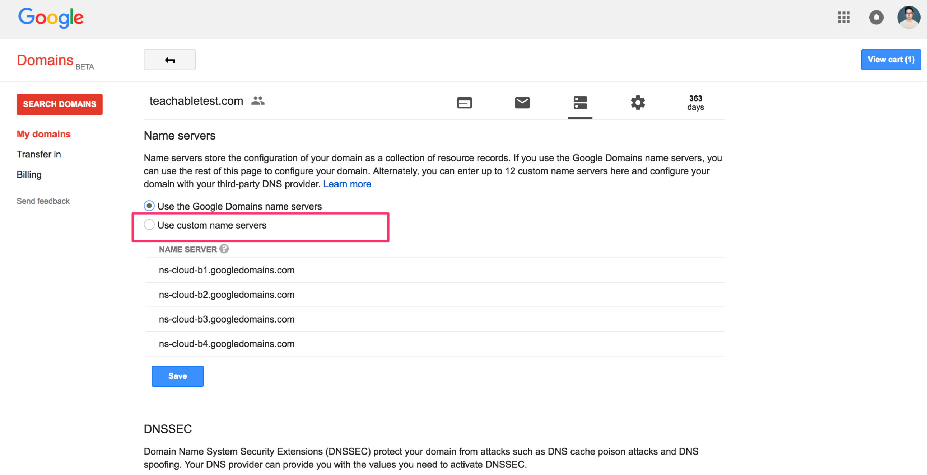Viewport: 927px width, 475px height.
Task: Click Send feedback link
Action: pyautogui.click(x=43, y=201)
